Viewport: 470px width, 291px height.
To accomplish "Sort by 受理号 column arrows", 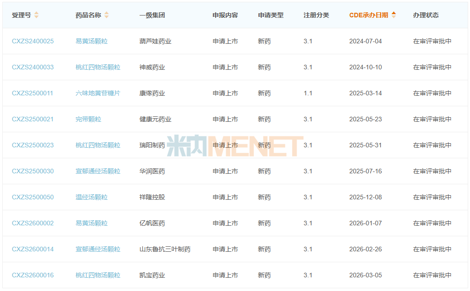I will coord(36,15).
